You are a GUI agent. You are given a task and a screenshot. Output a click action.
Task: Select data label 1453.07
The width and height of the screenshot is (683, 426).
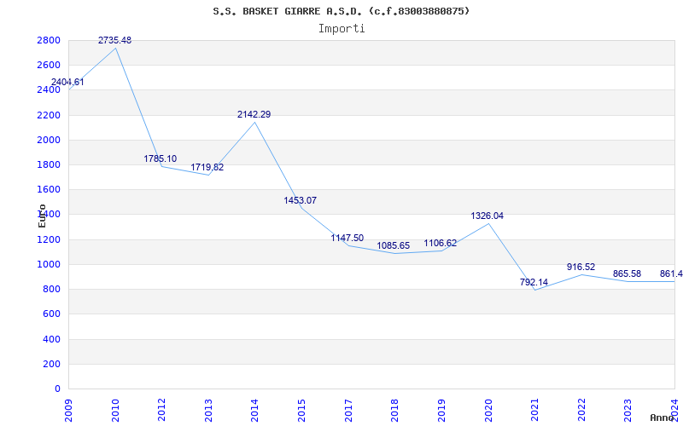click(x=301, y=200)
